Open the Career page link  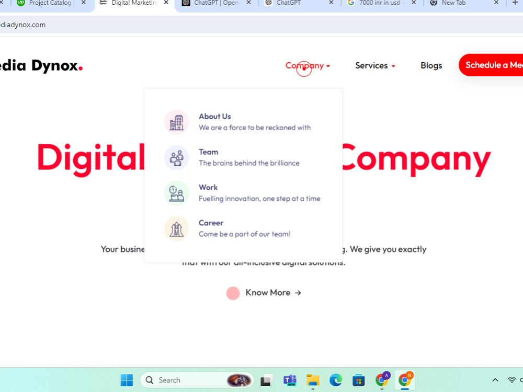[x=211, y=223]
